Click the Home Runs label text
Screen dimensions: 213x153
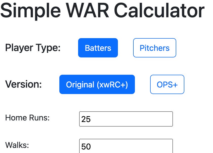28,118
